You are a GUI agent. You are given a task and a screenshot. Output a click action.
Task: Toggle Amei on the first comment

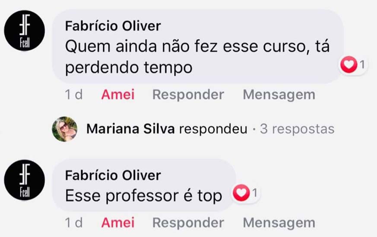(118, 95)
